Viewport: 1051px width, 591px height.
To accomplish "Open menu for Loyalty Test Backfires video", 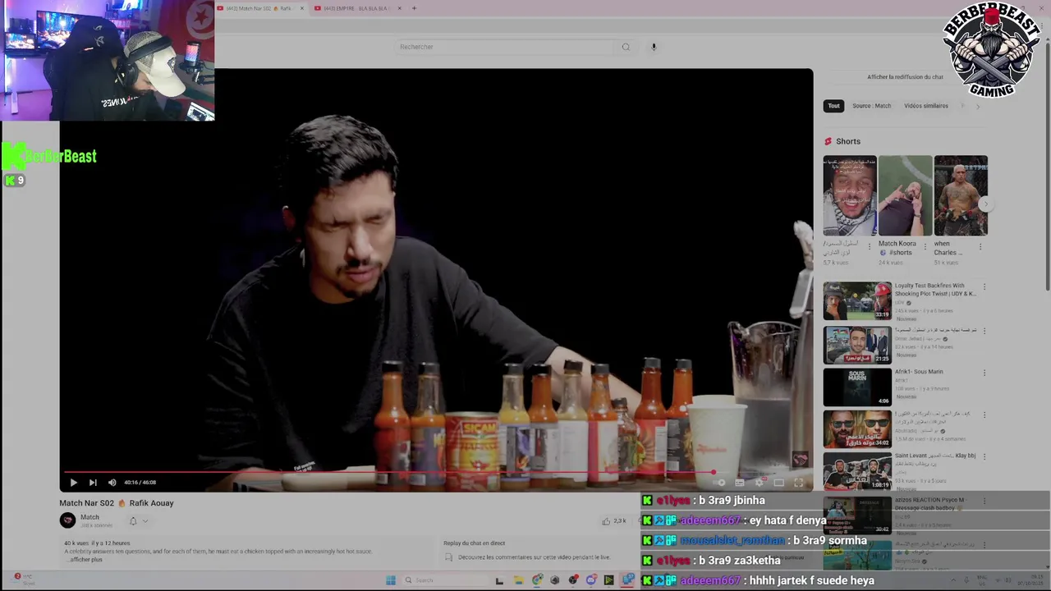I will click(984, 287).
